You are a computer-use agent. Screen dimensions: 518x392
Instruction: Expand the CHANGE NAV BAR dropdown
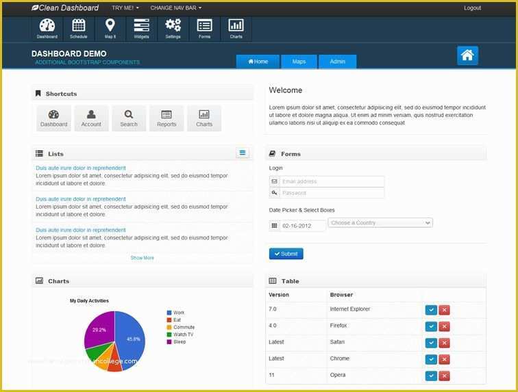(175, 8)
